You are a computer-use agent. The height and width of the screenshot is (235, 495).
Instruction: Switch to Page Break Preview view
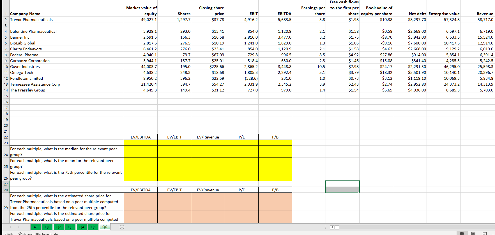(x=485, y=234)
